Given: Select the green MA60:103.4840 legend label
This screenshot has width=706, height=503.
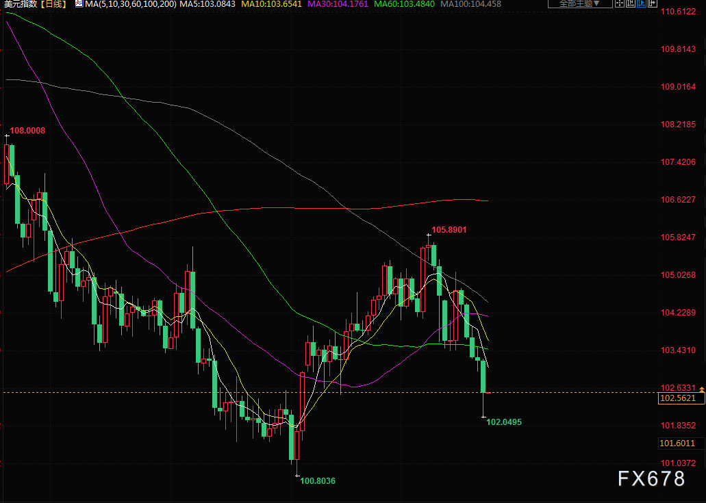Looking at the screenshot, I should (x=404, y=4).
